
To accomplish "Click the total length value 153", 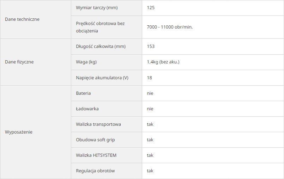I will click(151, 46).
